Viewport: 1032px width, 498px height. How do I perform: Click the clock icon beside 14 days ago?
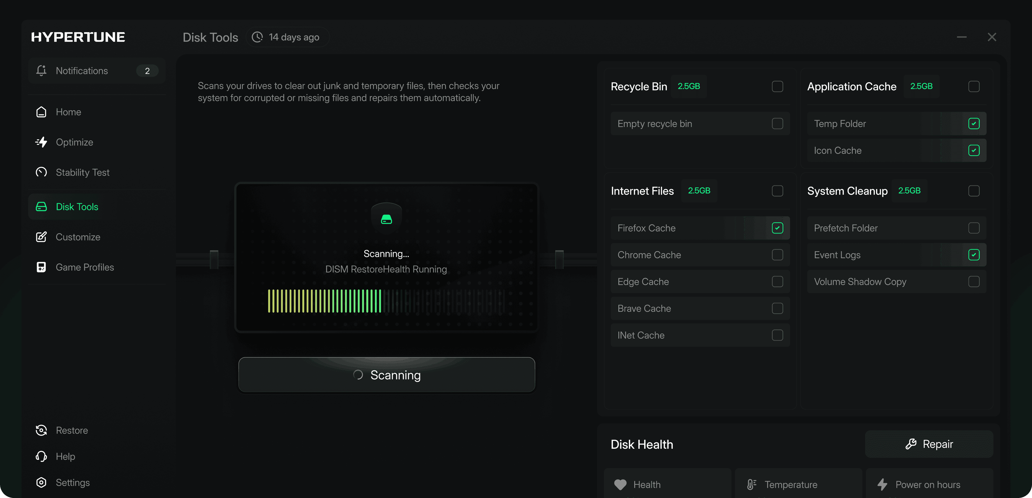(x=257, y=37)
